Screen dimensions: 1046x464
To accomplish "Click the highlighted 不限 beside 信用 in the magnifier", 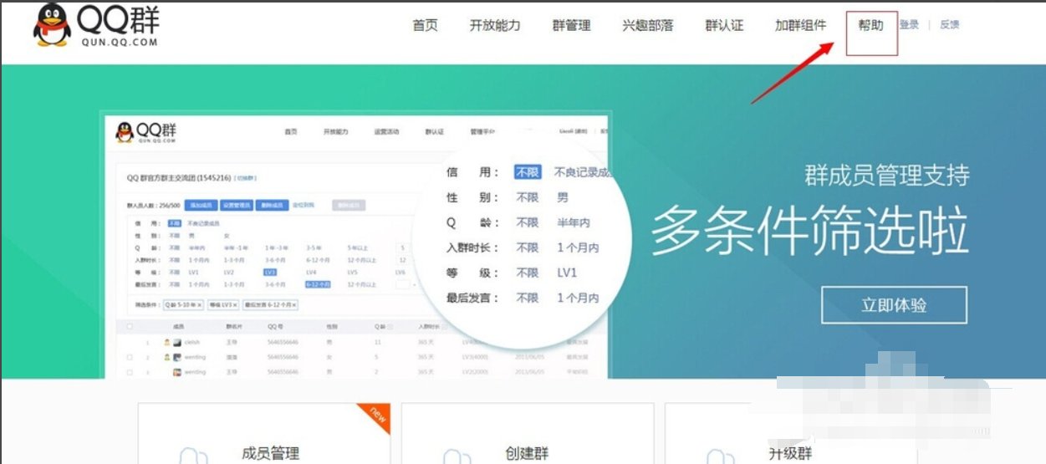I will (528, 172).
